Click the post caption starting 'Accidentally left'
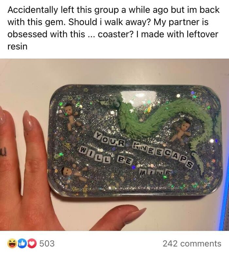229x255 pixels. tap(114, 28)
